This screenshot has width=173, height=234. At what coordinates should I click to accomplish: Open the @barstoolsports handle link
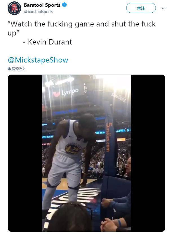coord(38,12)
